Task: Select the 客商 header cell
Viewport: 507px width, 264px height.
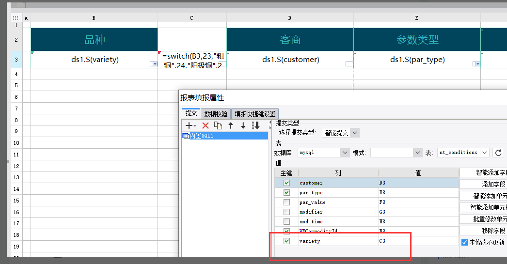Action: coord(290,39)
